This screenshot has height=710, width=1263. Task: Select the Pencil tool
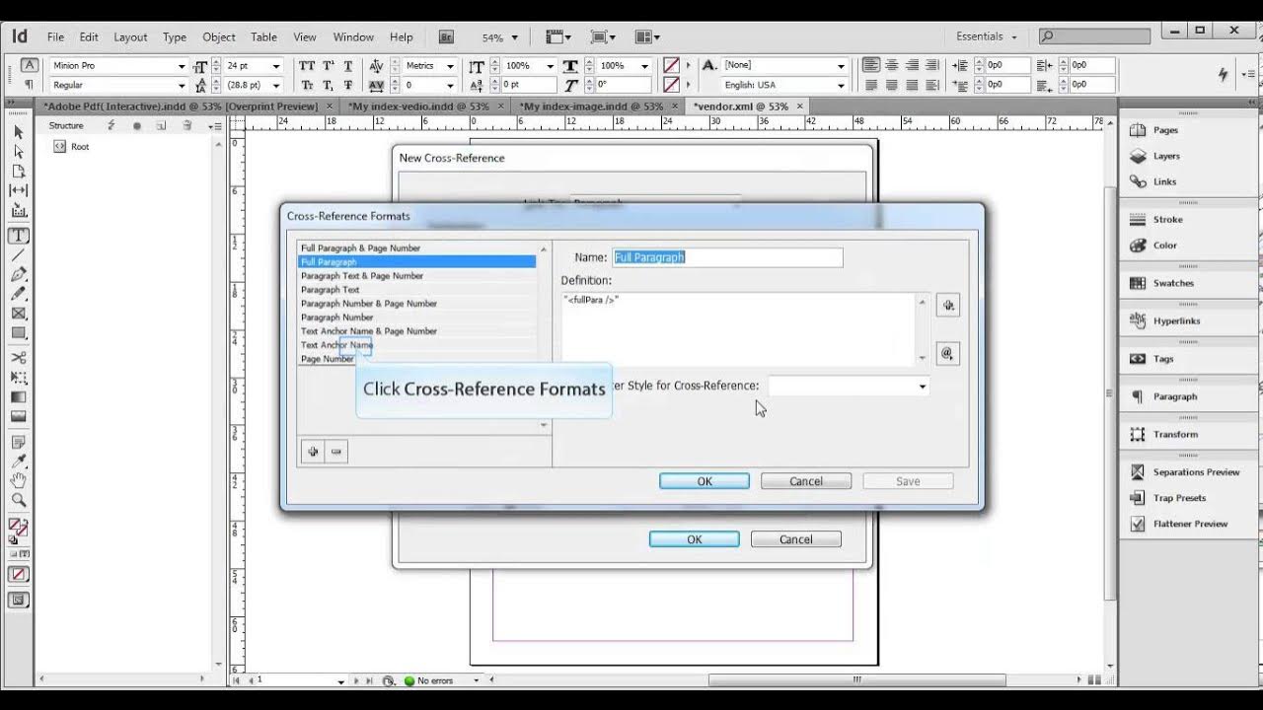18,294
